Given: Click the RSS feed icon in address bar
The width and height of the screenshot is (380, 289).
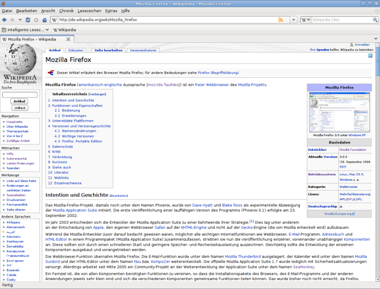Looking at the screenshot, I should [281, 20].
